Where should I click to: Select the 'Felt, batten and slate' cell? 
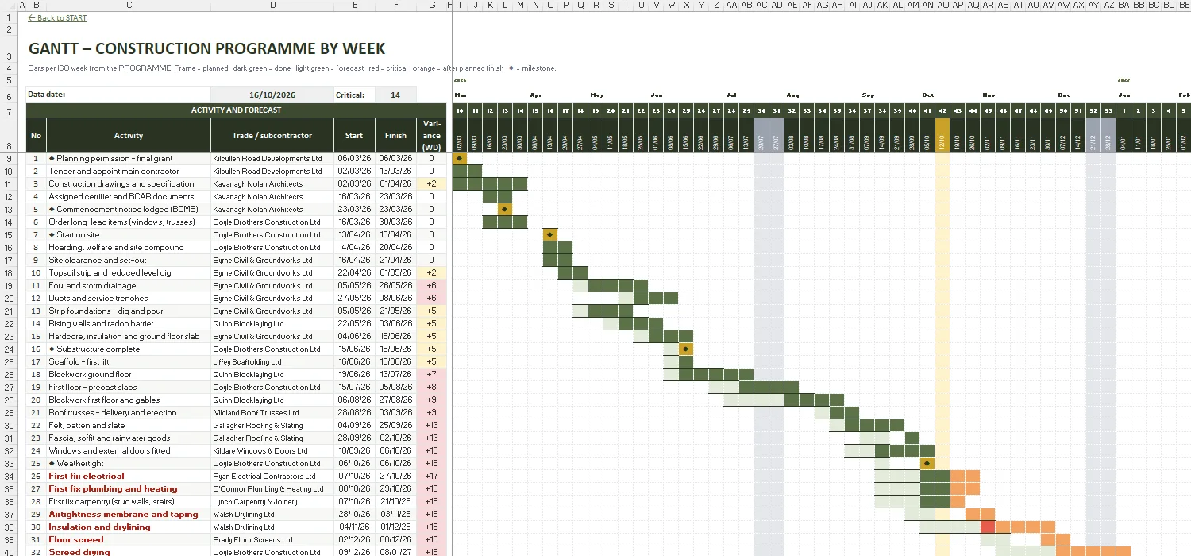(x=129, y=425)
